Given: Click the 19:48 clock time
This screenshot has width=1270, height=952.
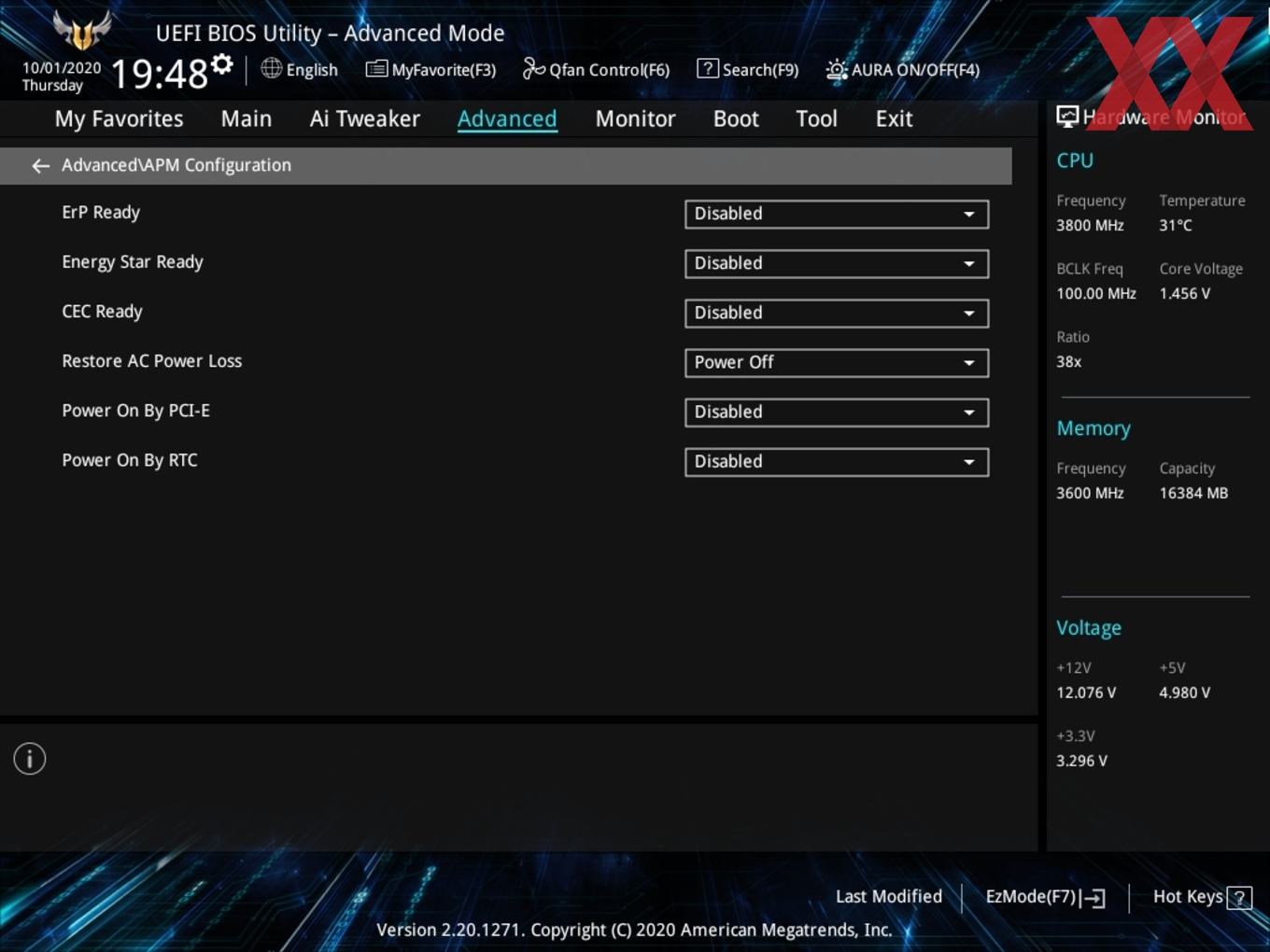Looking at the screenshot, I should pyautogui.click(x=160, y=74).
